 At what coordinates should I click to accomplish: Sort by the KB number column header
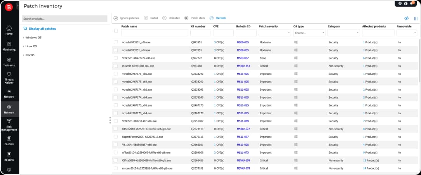(198, 26)
